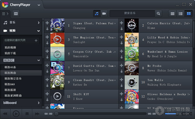The width and height of the screenshot is (195, 119).
Task: Expand Prayer In C song title arrow
Action: (189, 42)
